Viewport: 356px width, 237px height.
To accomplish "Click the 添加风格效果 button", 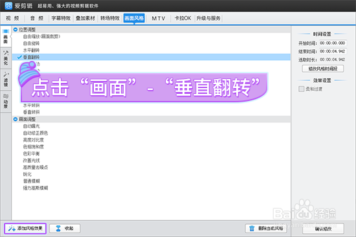I will [x=25, y=229].
